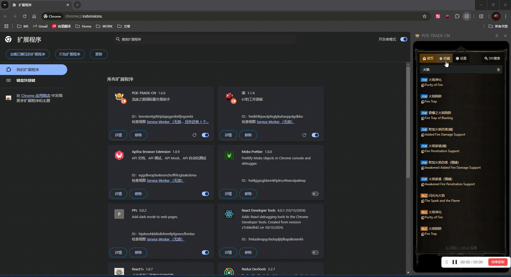511x277 pixels.
Task: Inspect POE-TRADE-CN Service Worker link
Action: pyautogui.click(x=165, y=122)
